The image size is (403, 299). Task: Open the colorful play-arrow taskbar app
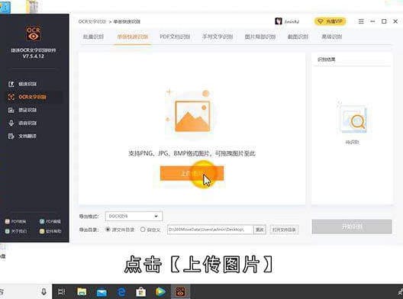tap(160, 292)
